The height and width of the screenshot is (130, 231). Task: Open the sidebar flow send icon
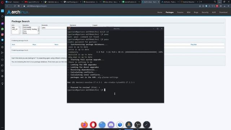click(x=3, y=53)
